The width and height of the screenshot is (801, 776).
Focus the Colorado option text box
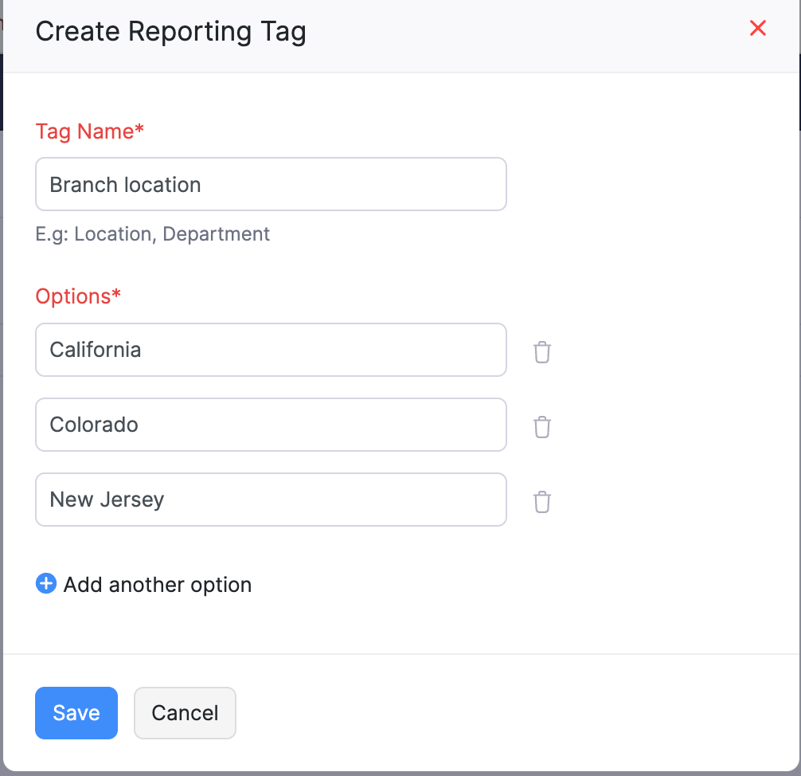(x=271, y=425)
